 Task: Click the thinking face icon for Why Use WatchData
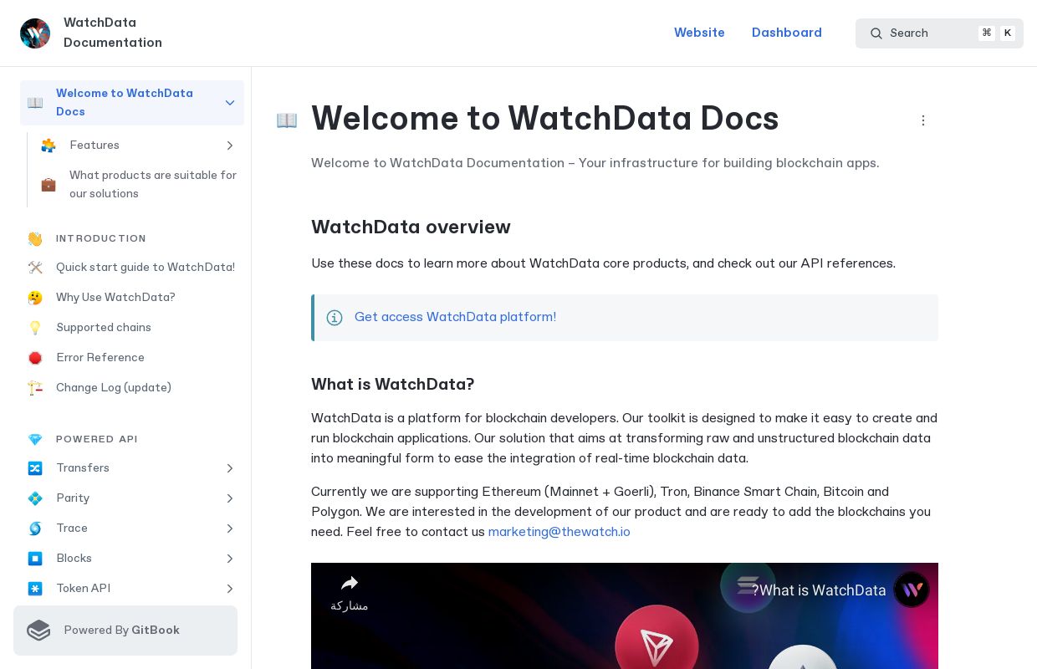[35, 298]
